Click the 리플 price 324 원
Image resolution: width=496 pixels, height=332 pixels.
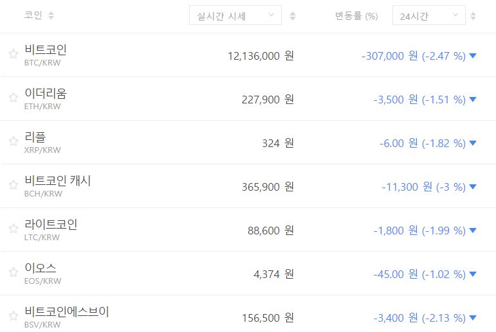[x=278, y=143]
